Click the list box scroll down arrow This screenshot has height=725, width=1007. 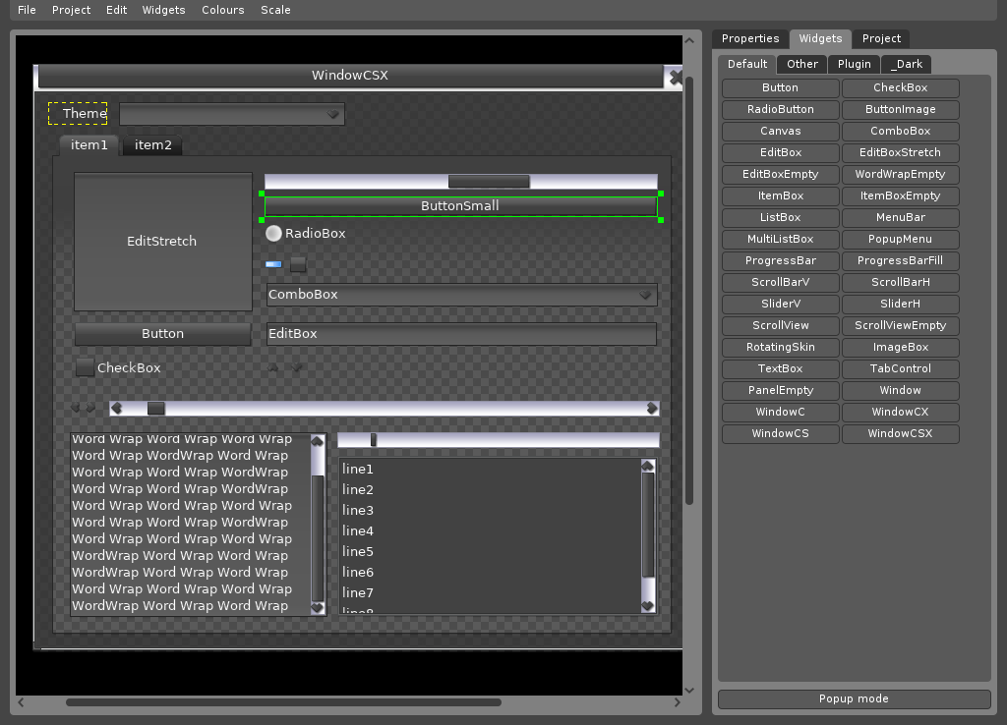(647, 606)
